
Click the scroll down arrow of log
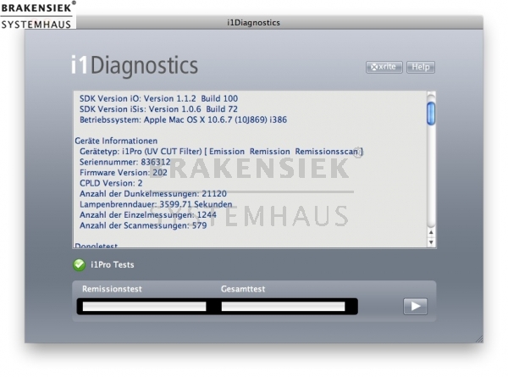pyautogui.click(x=431, y=242)
